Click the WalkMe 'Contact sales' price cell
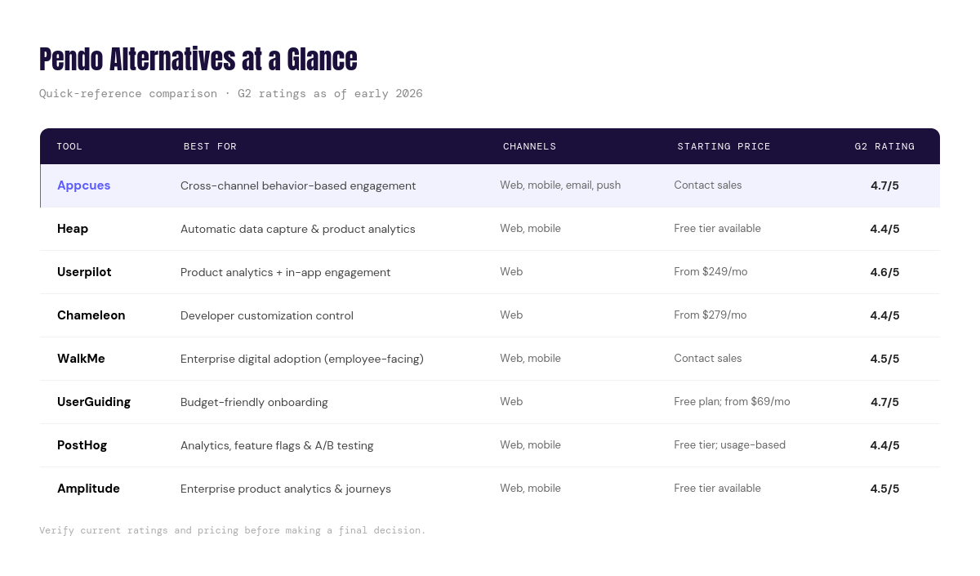Viewport: 980px width, 576px height. (x=708, y=359)
